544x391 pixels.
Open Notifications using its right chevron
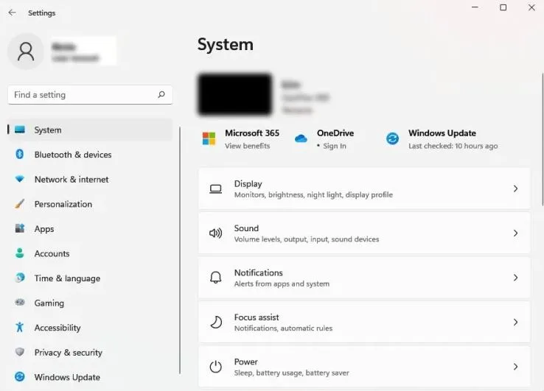coord(515,278)
